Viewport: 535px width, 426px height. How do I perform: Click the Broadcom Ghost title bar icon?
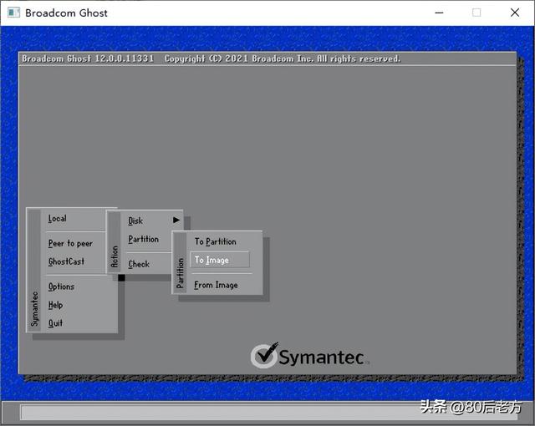coord(13,13)
